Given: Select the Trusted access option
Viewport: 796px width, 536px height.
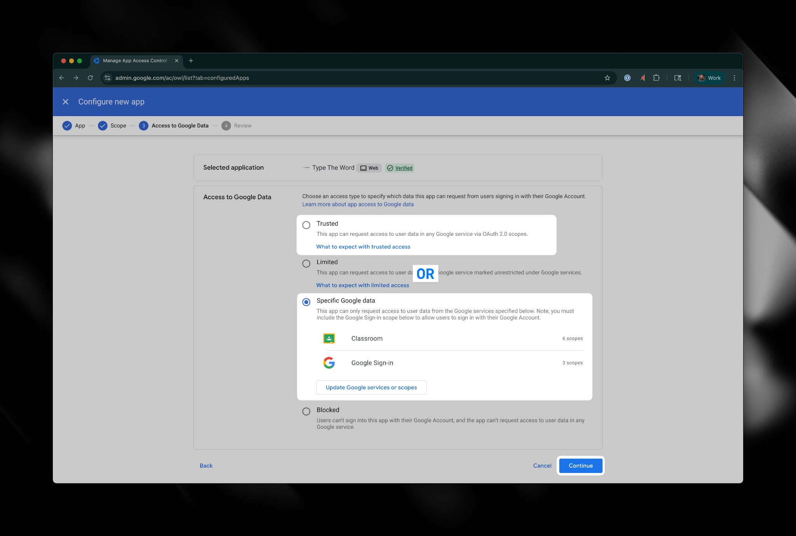Looking at the screenshot, I should tap(306, 225).
